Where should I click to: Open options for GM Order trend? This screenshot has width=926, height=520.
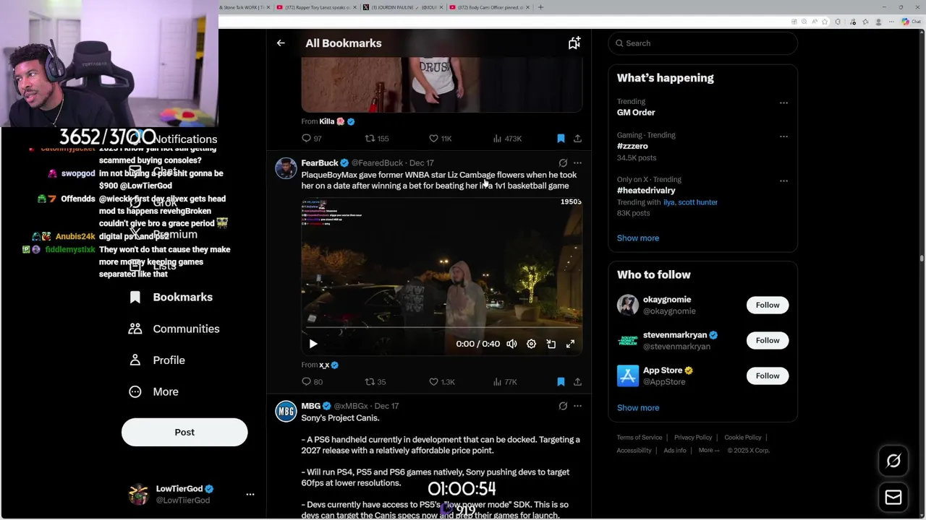pos(783,103)
